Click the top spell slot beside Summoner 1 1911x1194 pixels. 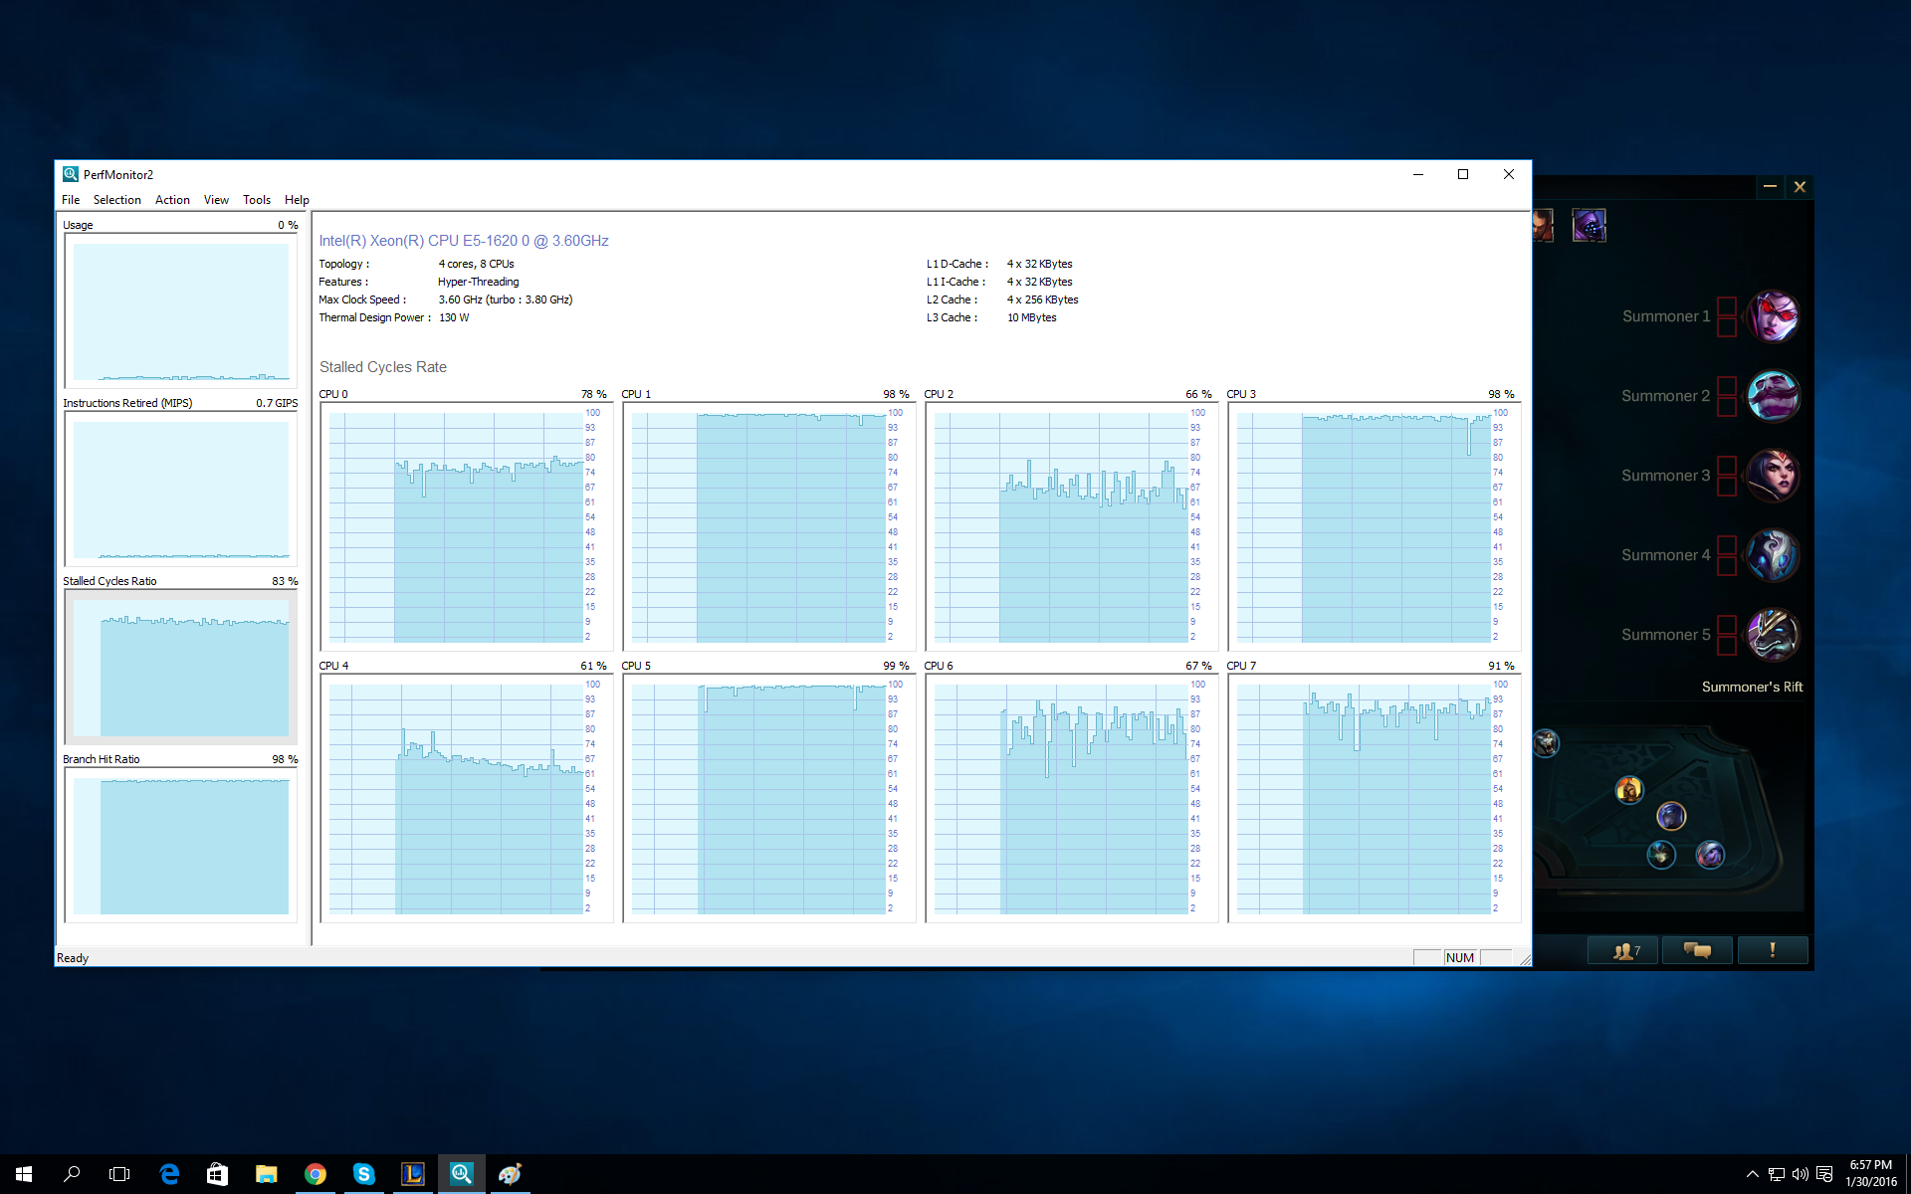point(1727,306)
